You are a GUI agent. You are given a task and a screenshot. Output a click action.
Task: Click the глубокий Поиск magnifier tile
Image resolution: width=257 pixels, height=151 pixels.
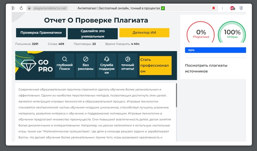tap(65, 65)
